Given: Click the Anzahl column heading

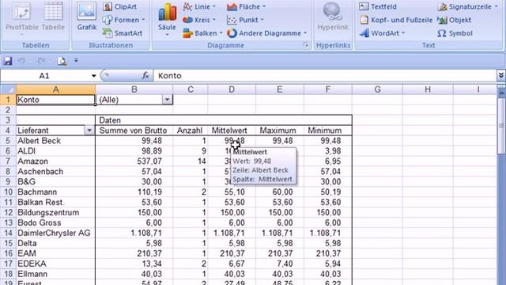Looking at the screenshot, I should click(x=190, y=130).
